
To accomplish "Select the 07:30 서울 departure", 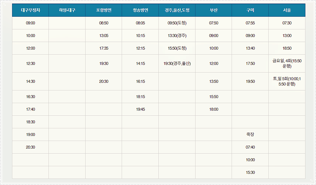I will [x=287, y=23].
